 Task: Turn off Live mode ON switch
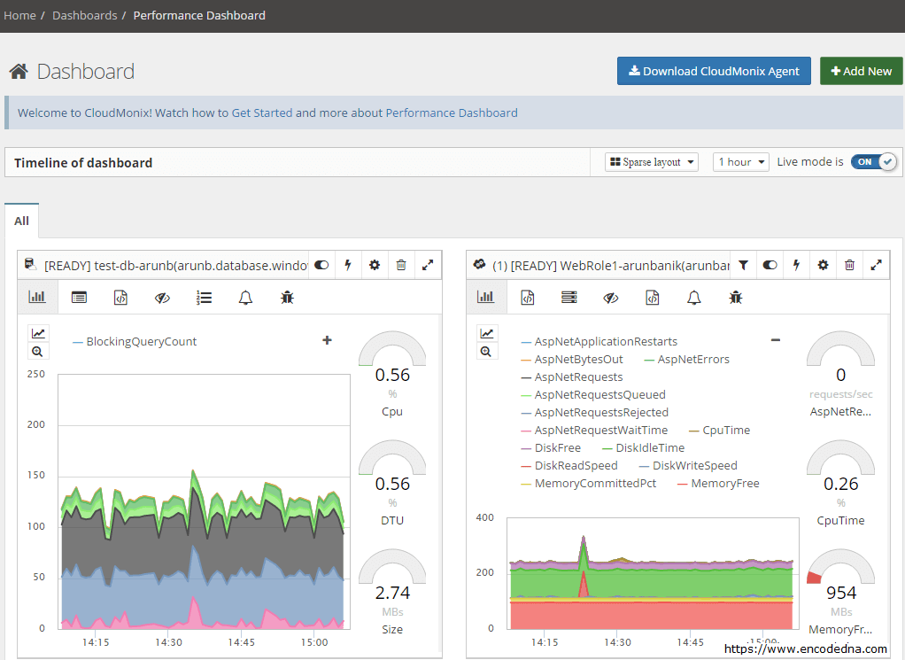pos(873,162)
